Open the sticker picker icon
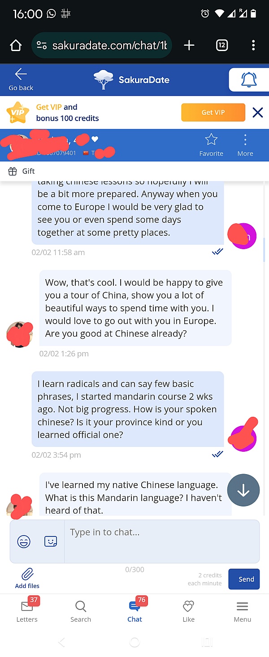 [51, 541]
